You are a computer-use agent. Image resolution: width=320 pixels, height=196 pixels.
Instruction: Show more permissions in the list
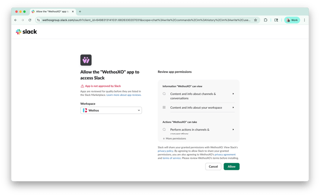175,138
